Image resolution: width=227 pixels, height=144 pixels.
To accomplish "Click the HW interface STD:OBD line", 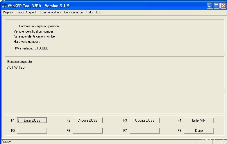I will (32, 48).
